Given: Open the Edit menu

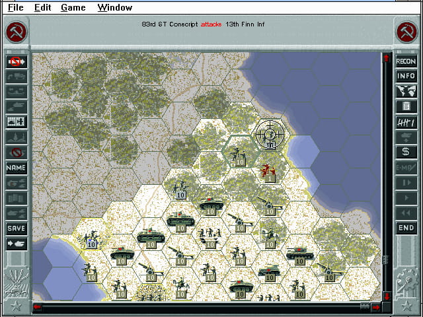Looking at the screenshot, I should point(42,7).
